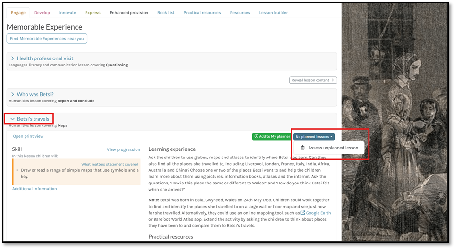Click the Additional information link
This screenshot has height=249, width=455.
[34, 189]
